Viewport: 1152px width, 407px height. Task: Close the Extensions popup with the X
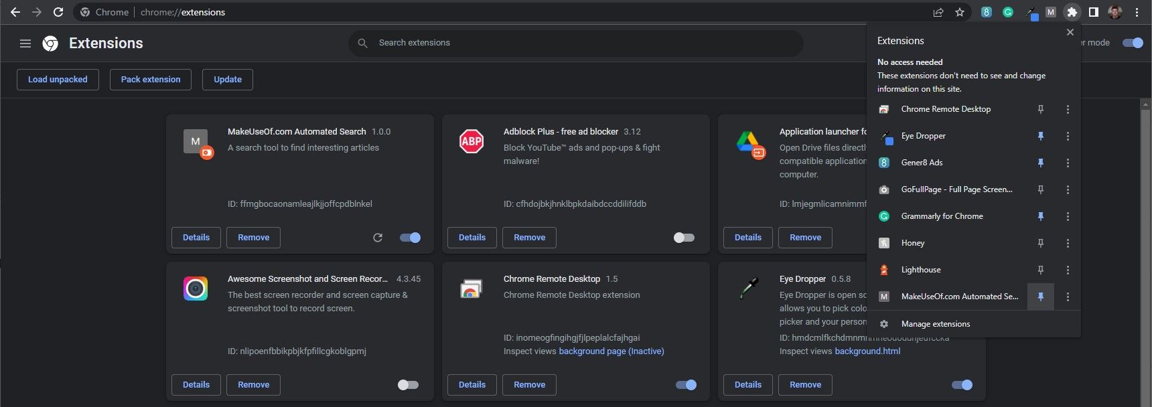pyautogui.click(x=1070, y=32)
